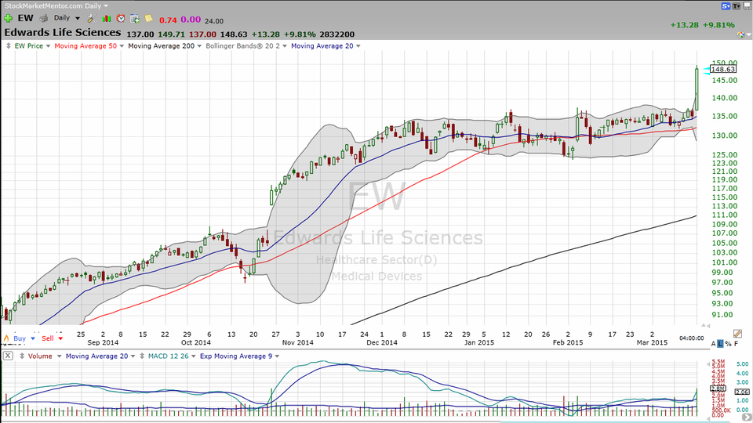The height and width of the screenshot is (423, 753).
Task: Click the cyan price marker arrow at 148.63
Action: (x=706, y=70)
